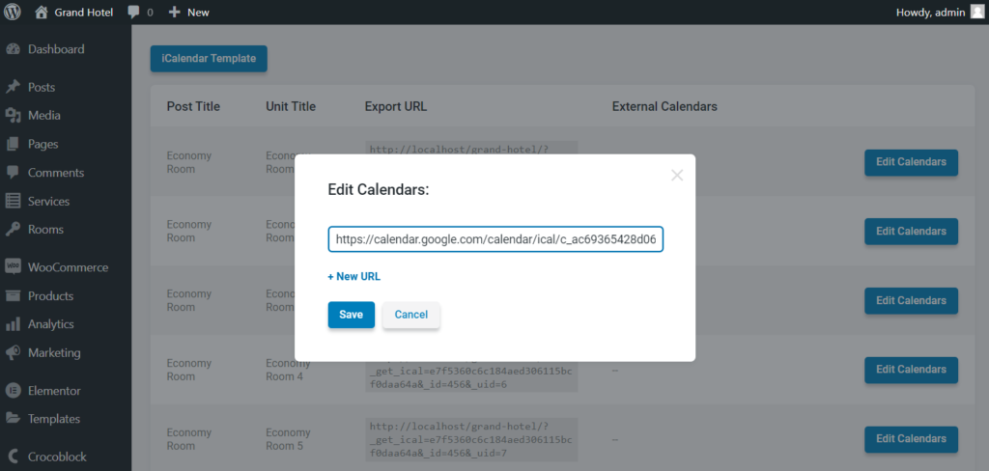This screenshot has height=471, width=989.
Task: Click the comments bubble icon in admin bar
Action: pyautogui.click(x=133, y=12)
